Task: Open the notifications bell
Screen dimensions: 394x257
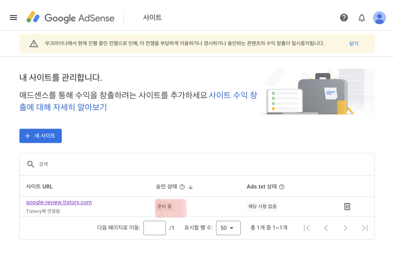Action: 362,18
